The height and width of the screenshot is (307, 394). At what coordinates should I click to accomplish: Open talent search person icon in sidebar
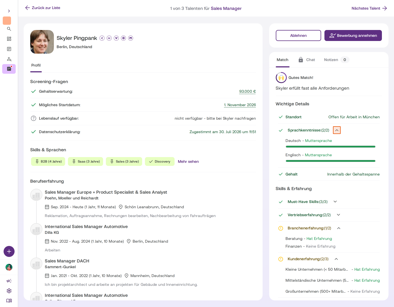point(9,59)
